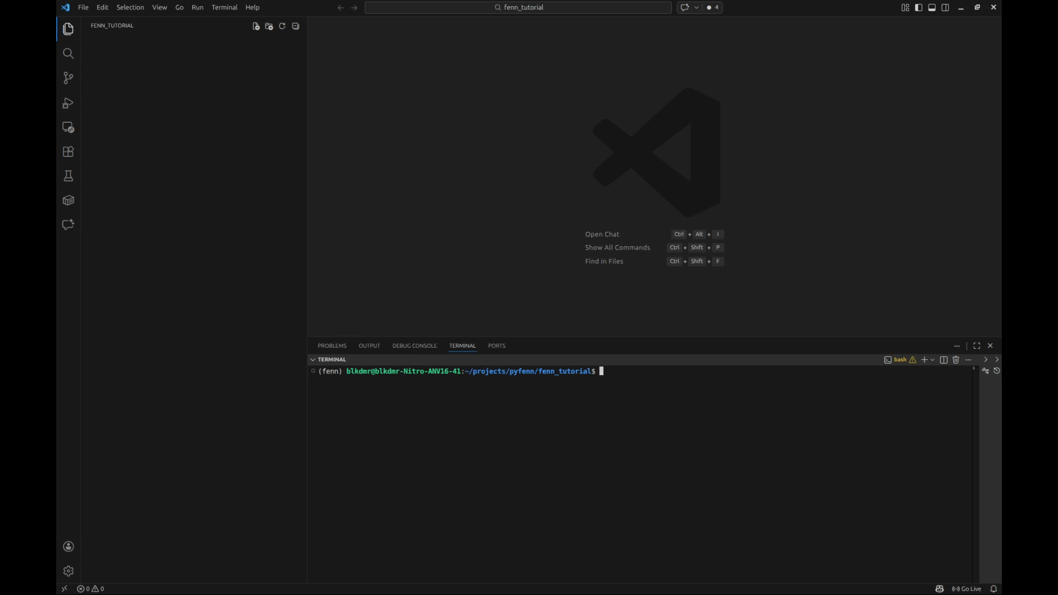This screenshot has height=595, width=1058.
Task: Open the errors and warnings status indicator
Action: point(90,589)
